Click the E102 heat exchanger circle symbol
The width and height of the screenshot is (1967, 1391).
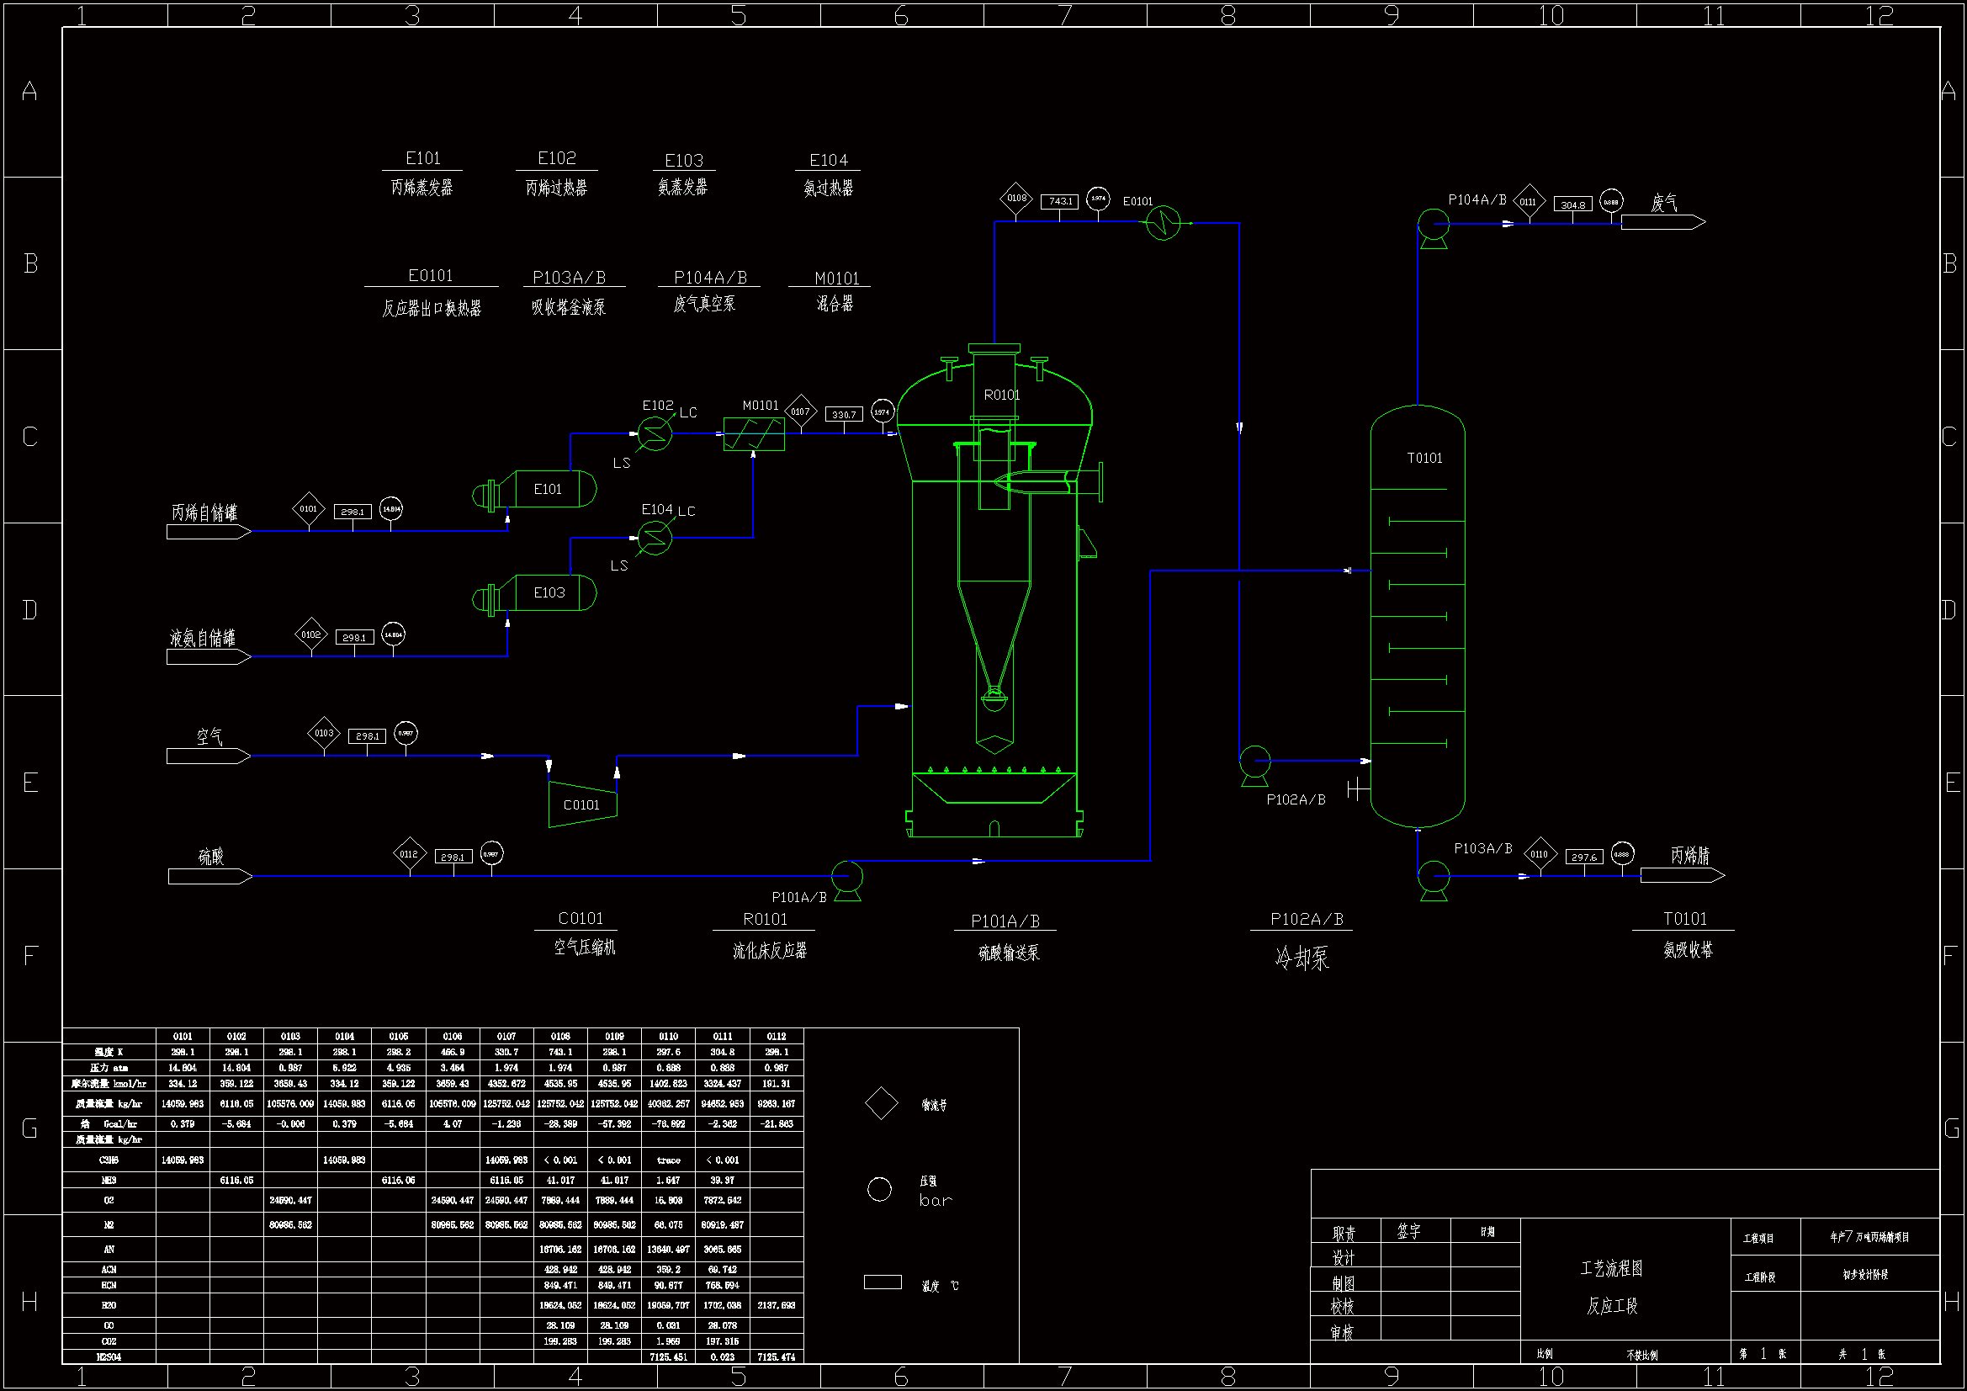pos(655,433)
